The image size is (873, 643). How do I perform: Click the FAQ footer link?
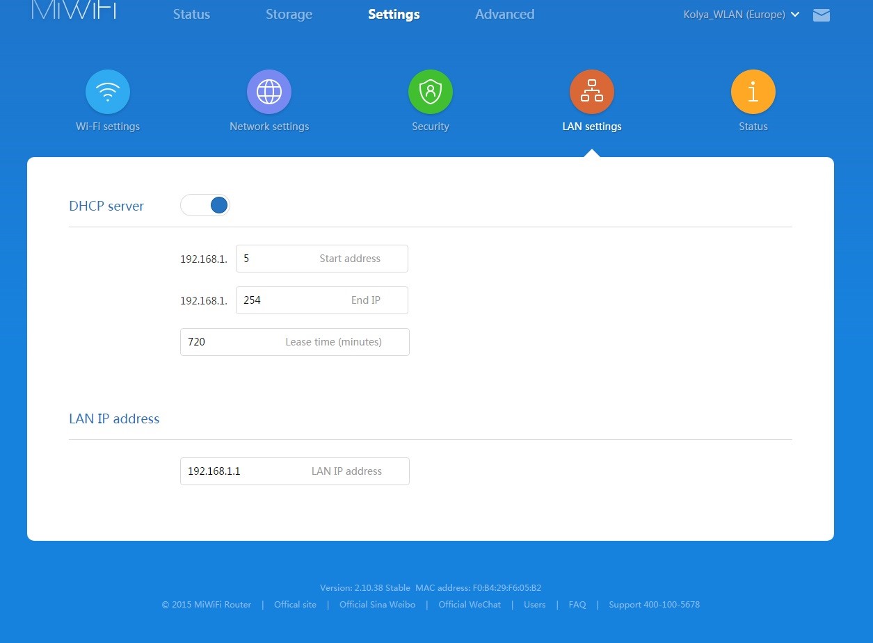click(577, 605)
